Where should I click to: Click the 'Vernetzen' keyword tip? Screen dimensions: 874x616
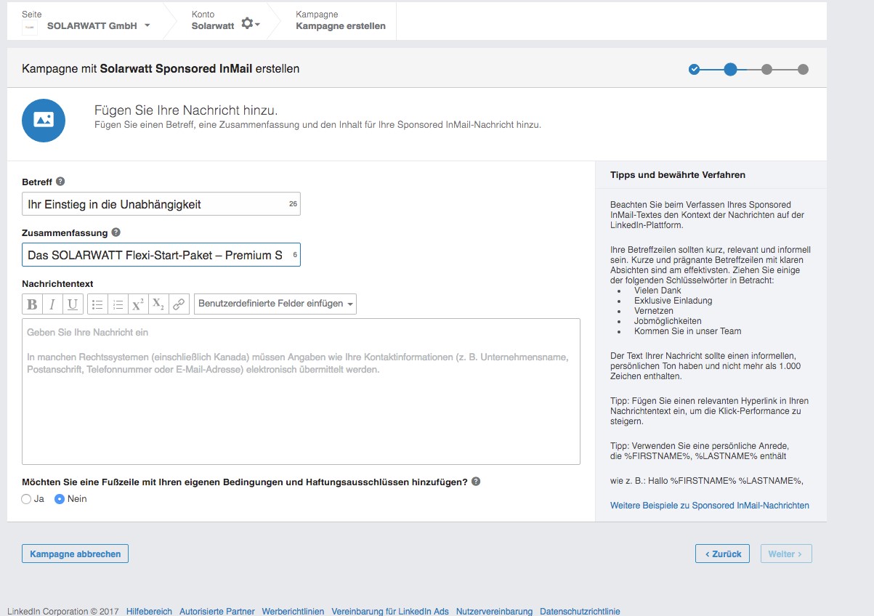[654, 311]
